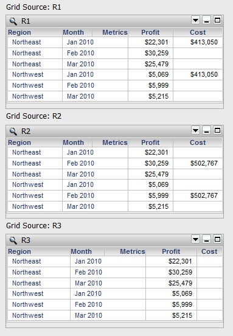Click profit $5,215 in R1 grid
Image resolution: width=233 pixels, height=336 pixels.
click(158, 96)
